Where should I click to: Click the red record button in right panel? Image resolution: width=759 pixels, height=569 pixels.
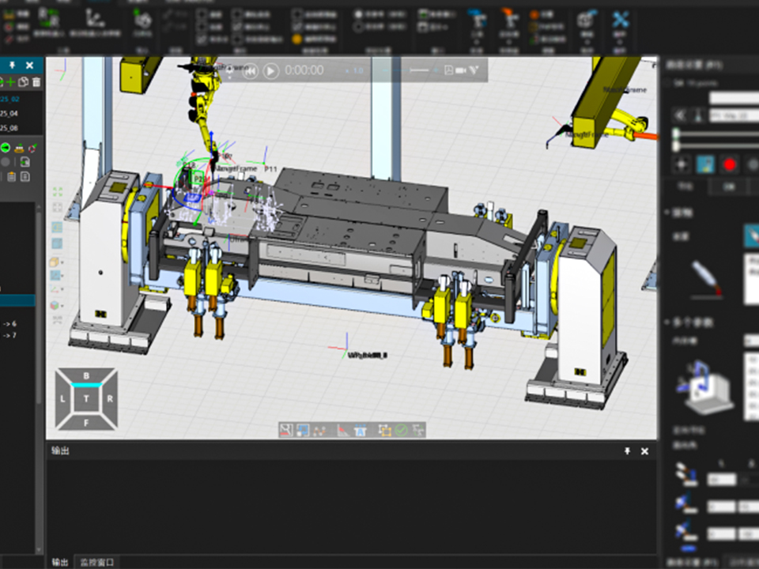click(x=729, y=164)
